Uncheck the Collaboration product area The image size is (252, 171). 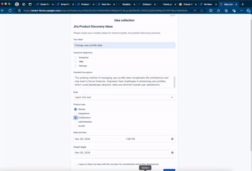coord(75,118)
